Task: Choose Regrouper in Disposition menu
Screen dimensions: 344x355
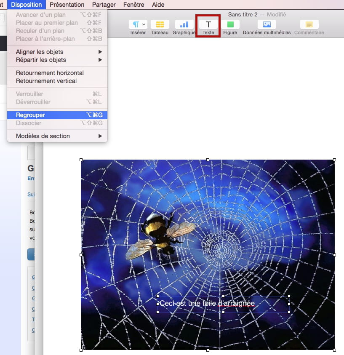Action: 57,115
